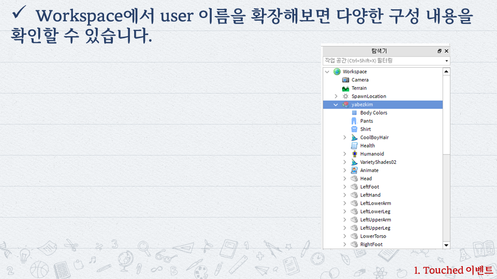Select the Workspace label

point(355,71)
